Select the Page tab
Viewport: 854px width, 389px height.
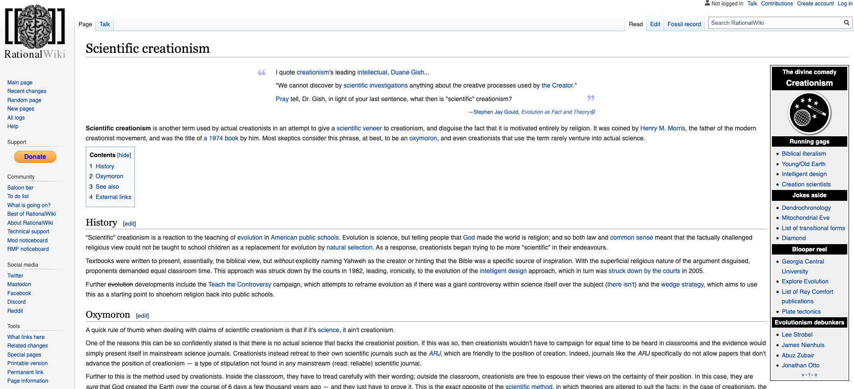pos(85,24)
